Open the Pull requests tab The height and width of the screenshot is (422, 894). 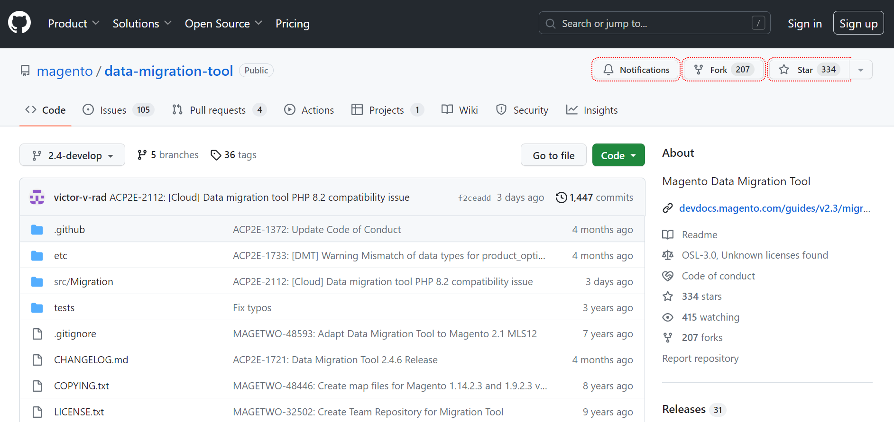pyautogui.click(x=219, y=110)
